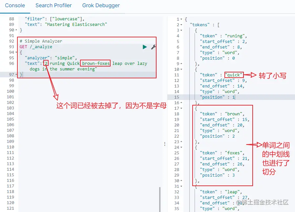The width and height of the screenshot is (295, 212).
Task: Click the "quick" token value
Action: (234, 75)
